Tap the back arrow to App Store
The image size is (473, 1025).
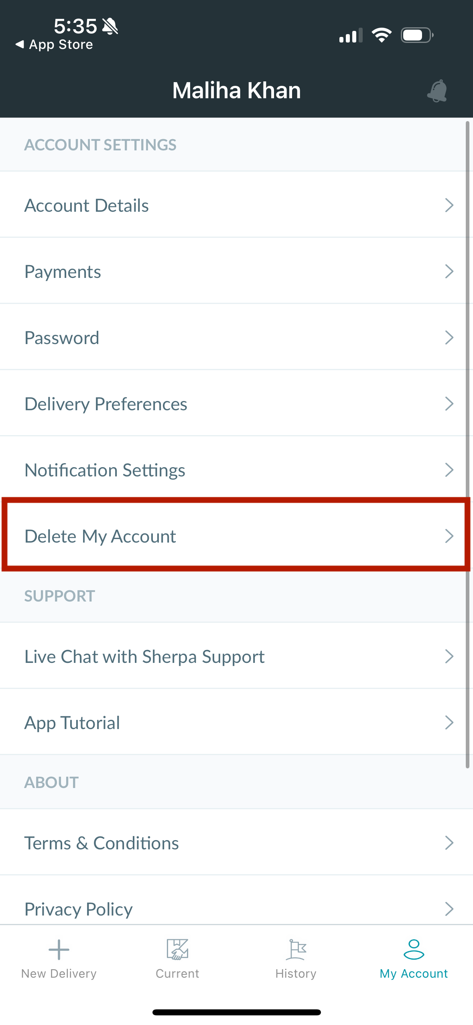(19, 45)
